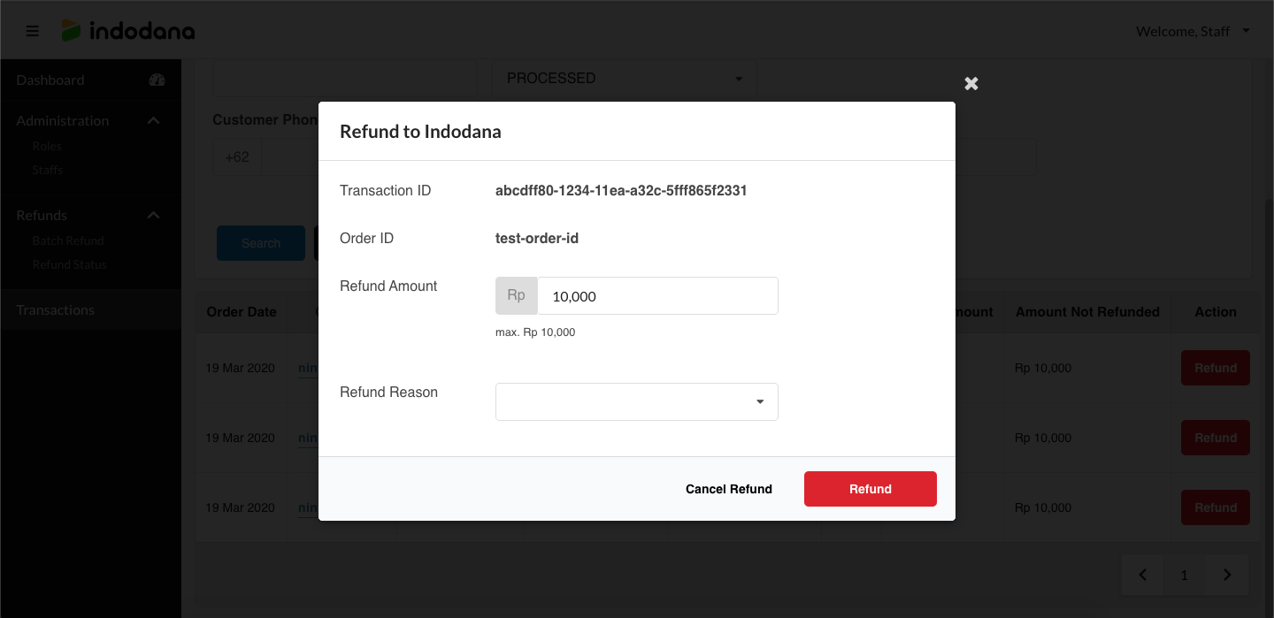Viewport: 1274px width, 618px height.
Task: Go to the next page arrow
Action: pyautogui.click(x=1227, y=575)
